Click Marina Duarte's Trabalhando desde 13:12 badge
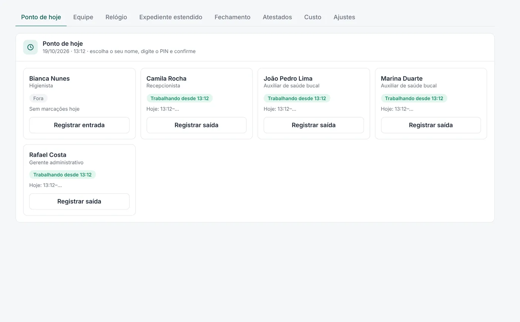The image size is (520, 322). 414,98
